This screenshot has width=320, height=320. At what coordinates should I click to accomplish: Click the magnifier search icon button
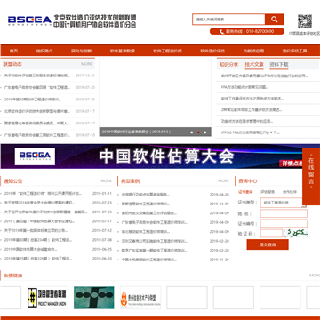[x=275, y=20]
